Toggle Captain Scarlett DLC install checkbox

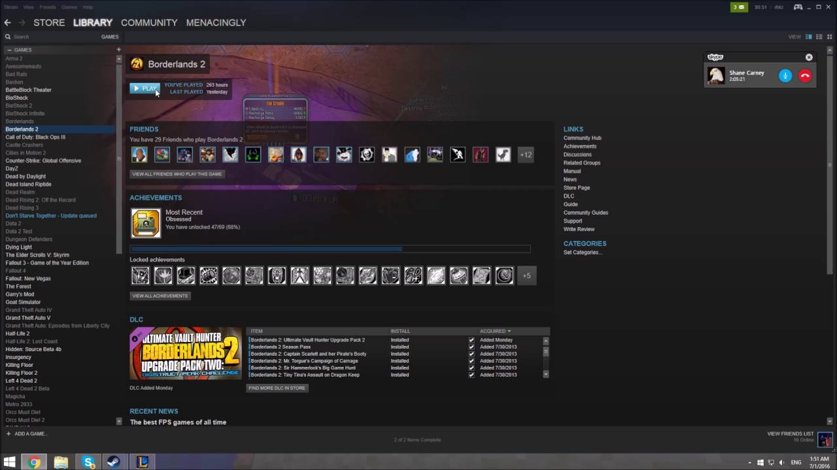[471, 354]
